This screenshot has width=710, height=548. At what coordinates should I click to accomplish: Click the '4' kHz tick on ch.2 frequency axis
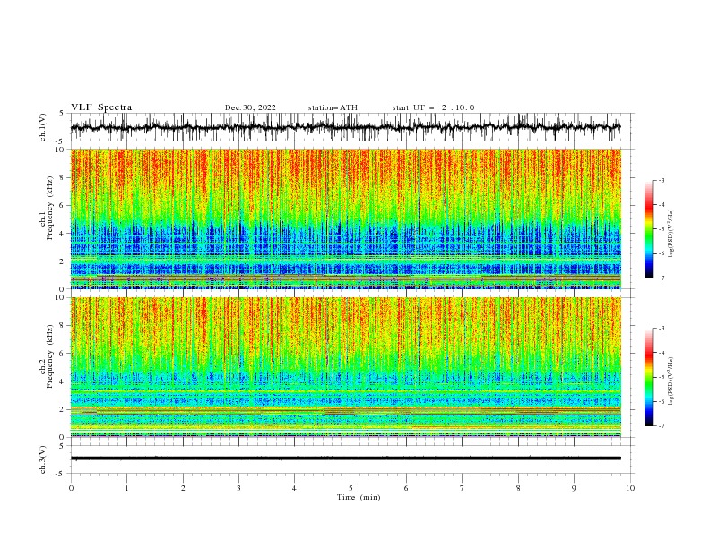pos(62,381)
